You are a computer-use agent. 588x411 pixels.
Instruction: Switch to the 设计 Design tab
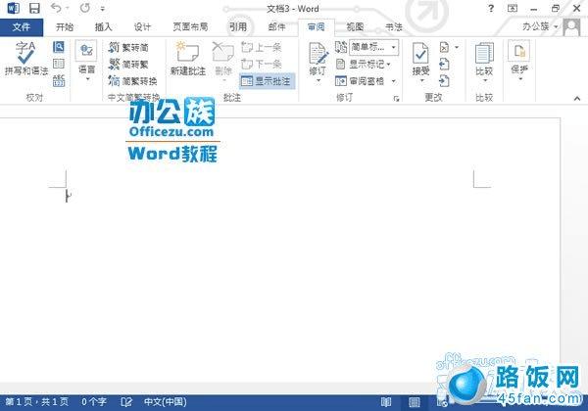(142, 27)
